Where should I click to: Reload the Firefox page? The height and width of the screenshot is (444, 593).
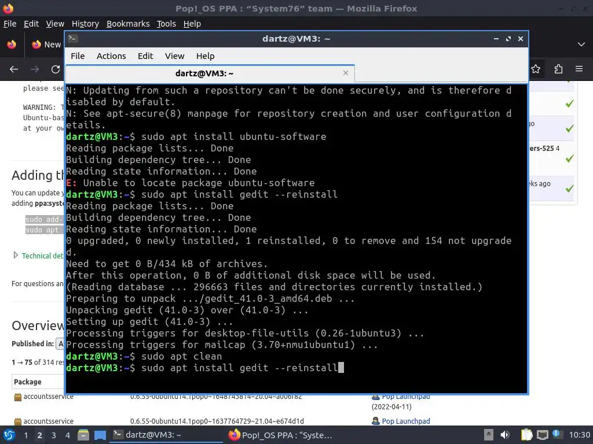click(x=56, y=69)
